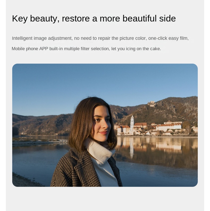Click the white church tower in the photo
The width and height of the screenshot is (210, 211).
coord(132,124)
